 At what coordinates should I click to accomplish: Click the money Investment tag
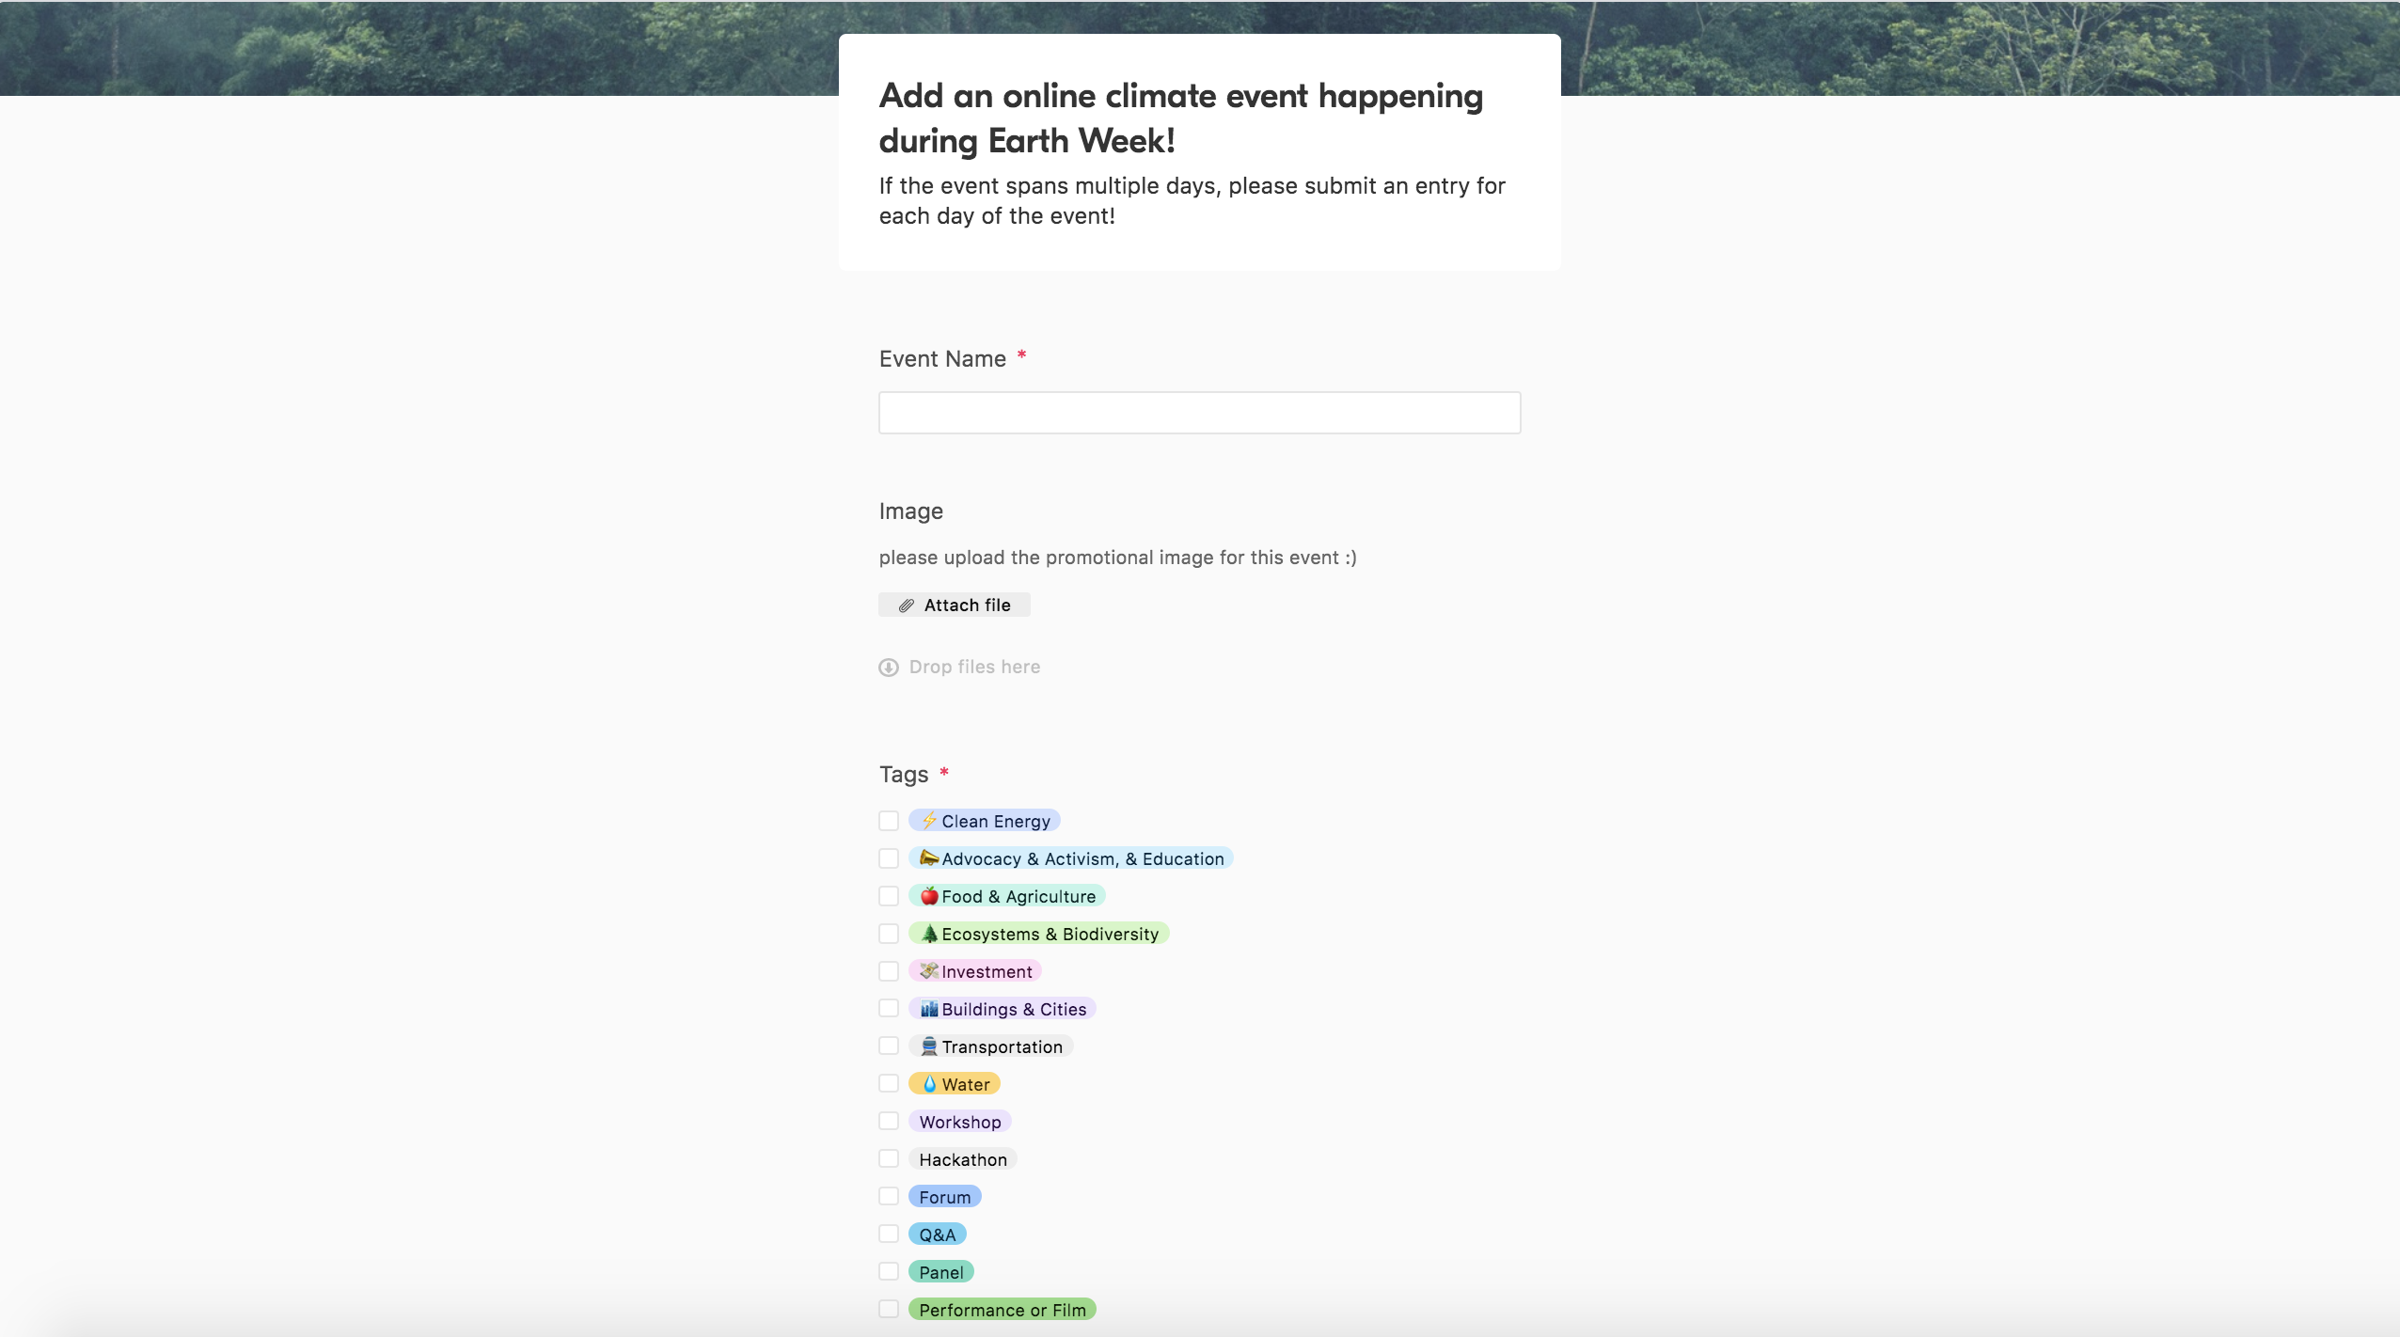(x=975, y=971)
